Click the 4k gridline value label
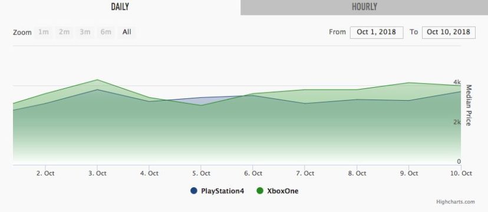The image size is (488, 212). (x=457, y=82)
